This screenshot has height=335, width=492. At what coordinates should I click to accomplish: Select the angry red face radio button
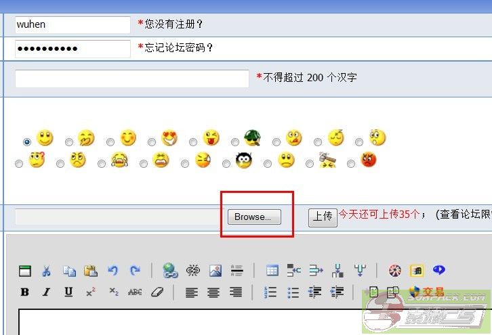[x=351, y=164]
